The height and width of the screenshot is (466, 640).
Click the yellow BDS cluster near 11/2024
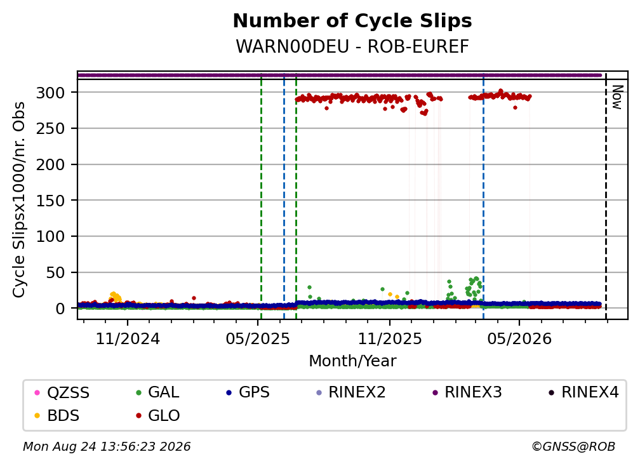click(x=116, y=297)
